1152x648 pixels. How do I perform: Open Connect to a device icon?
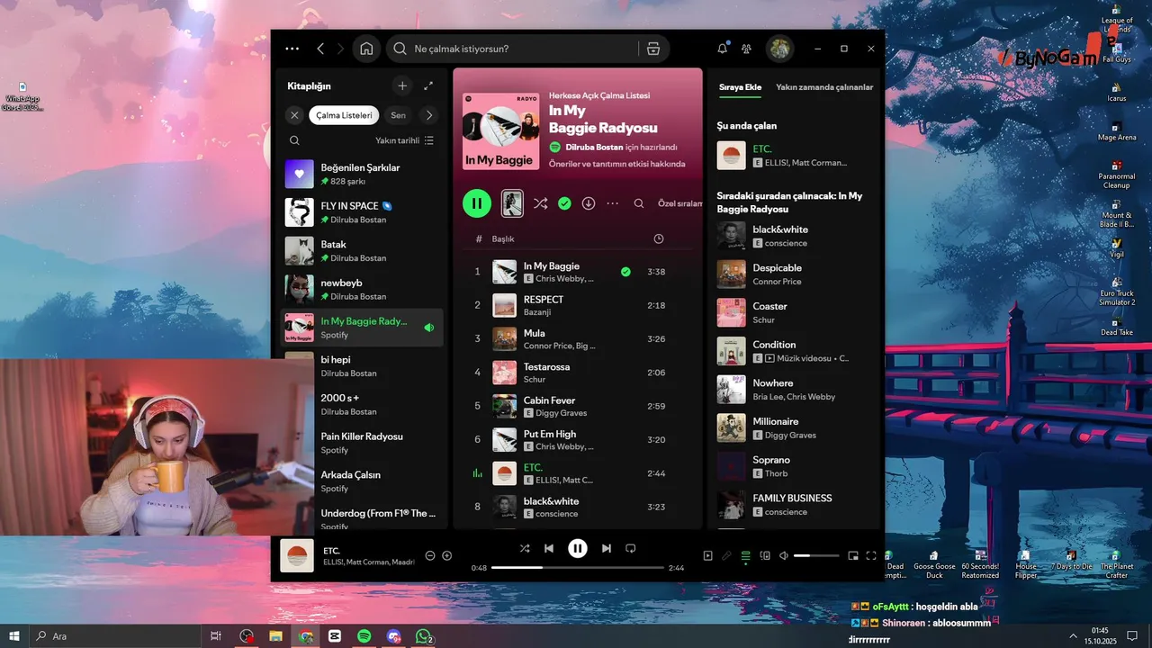(765, 555)
